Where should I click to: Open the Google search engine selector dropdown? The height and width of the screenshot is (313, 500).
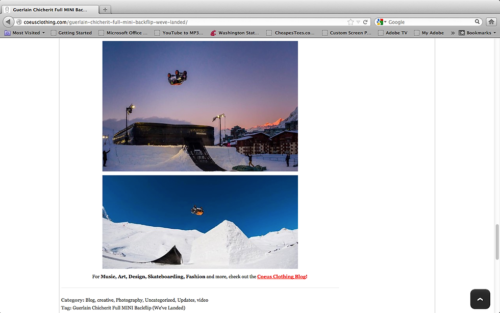click(x=382, y=22)
